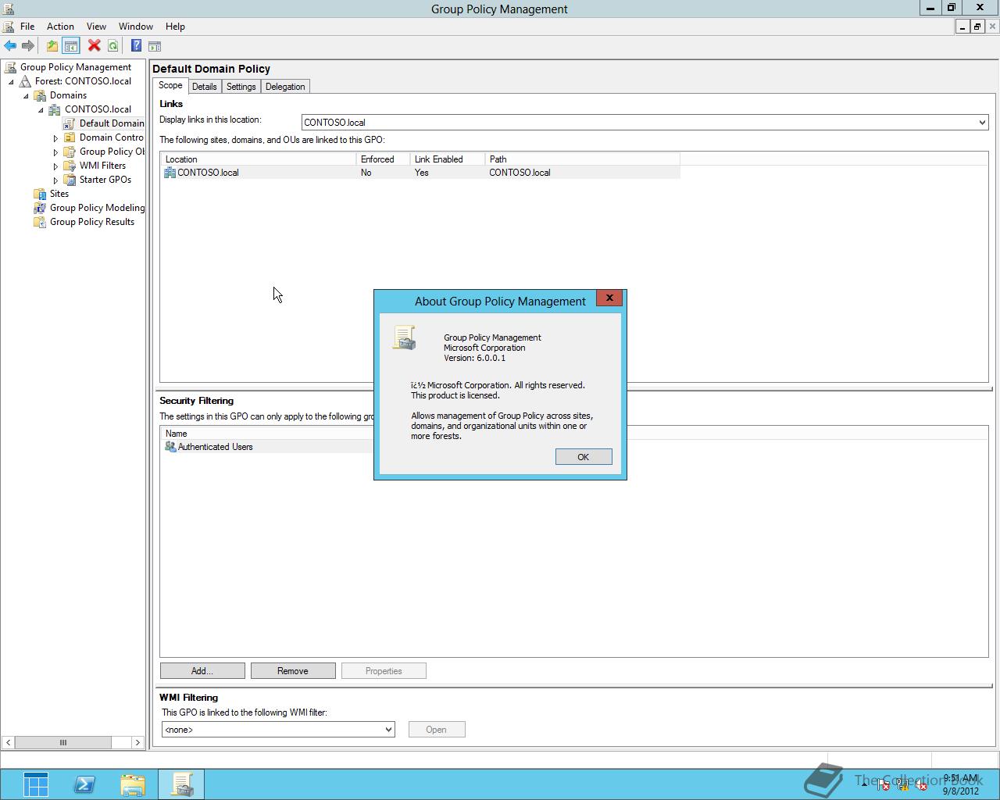Expand the WMI Filters node

click(x=55, y=166)
